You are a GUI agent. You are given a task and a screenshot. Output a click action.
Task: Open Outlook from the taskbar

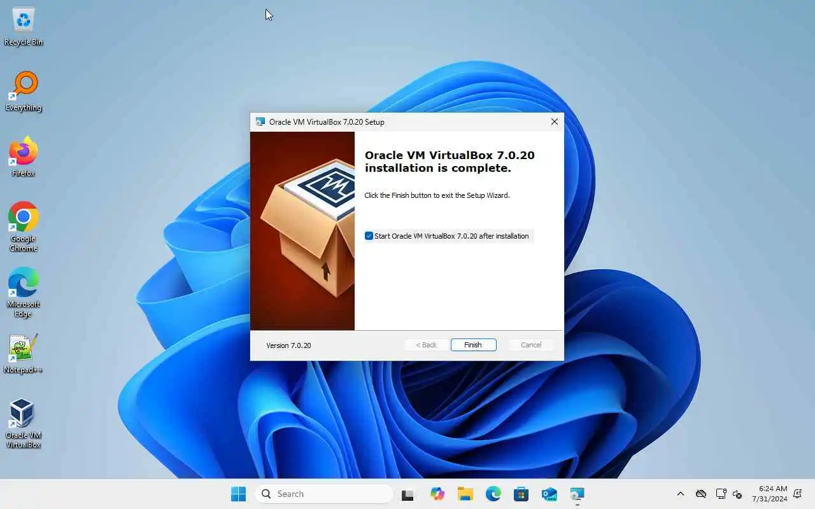click(x=549, y=494)
